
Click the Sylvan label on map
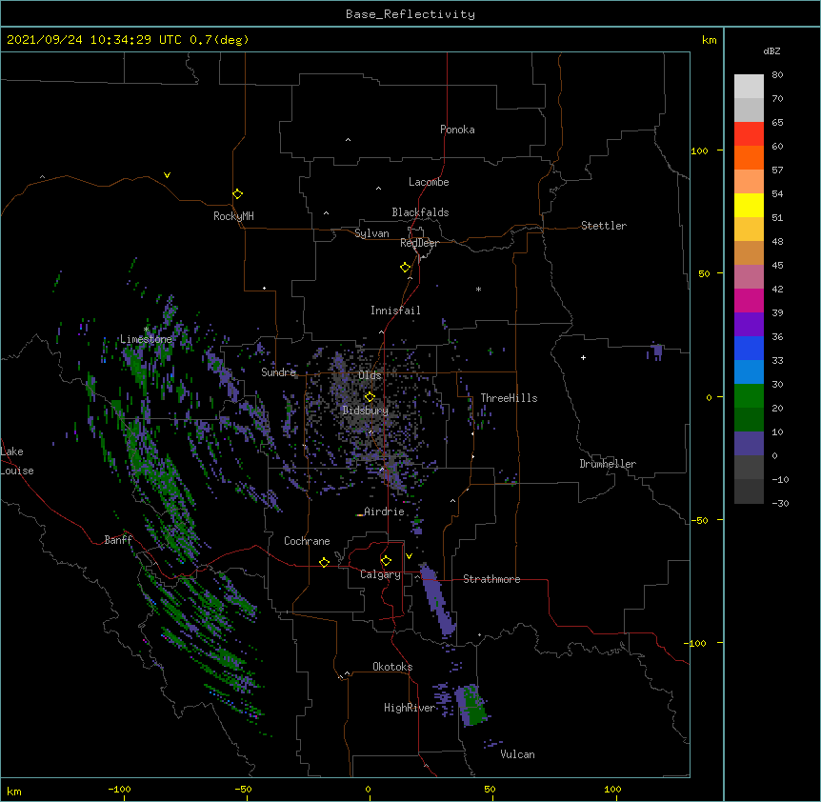[x=371, y=233]
